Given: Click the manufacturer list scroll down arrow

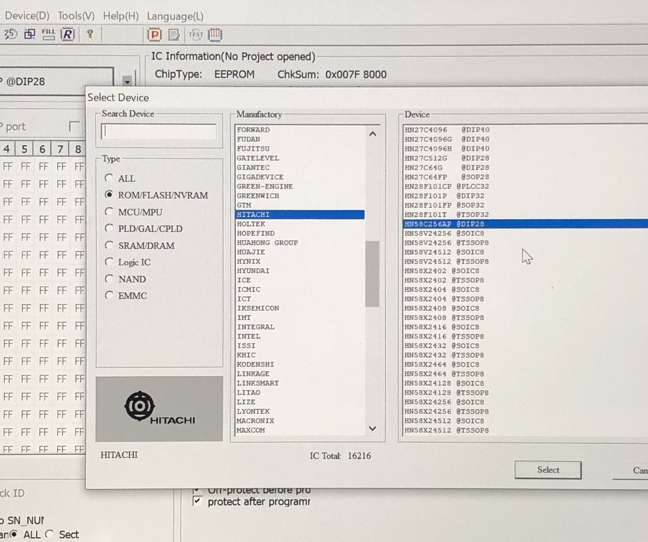Looking at the screenshot, I should pyautogui.click(x=372, y=428).
